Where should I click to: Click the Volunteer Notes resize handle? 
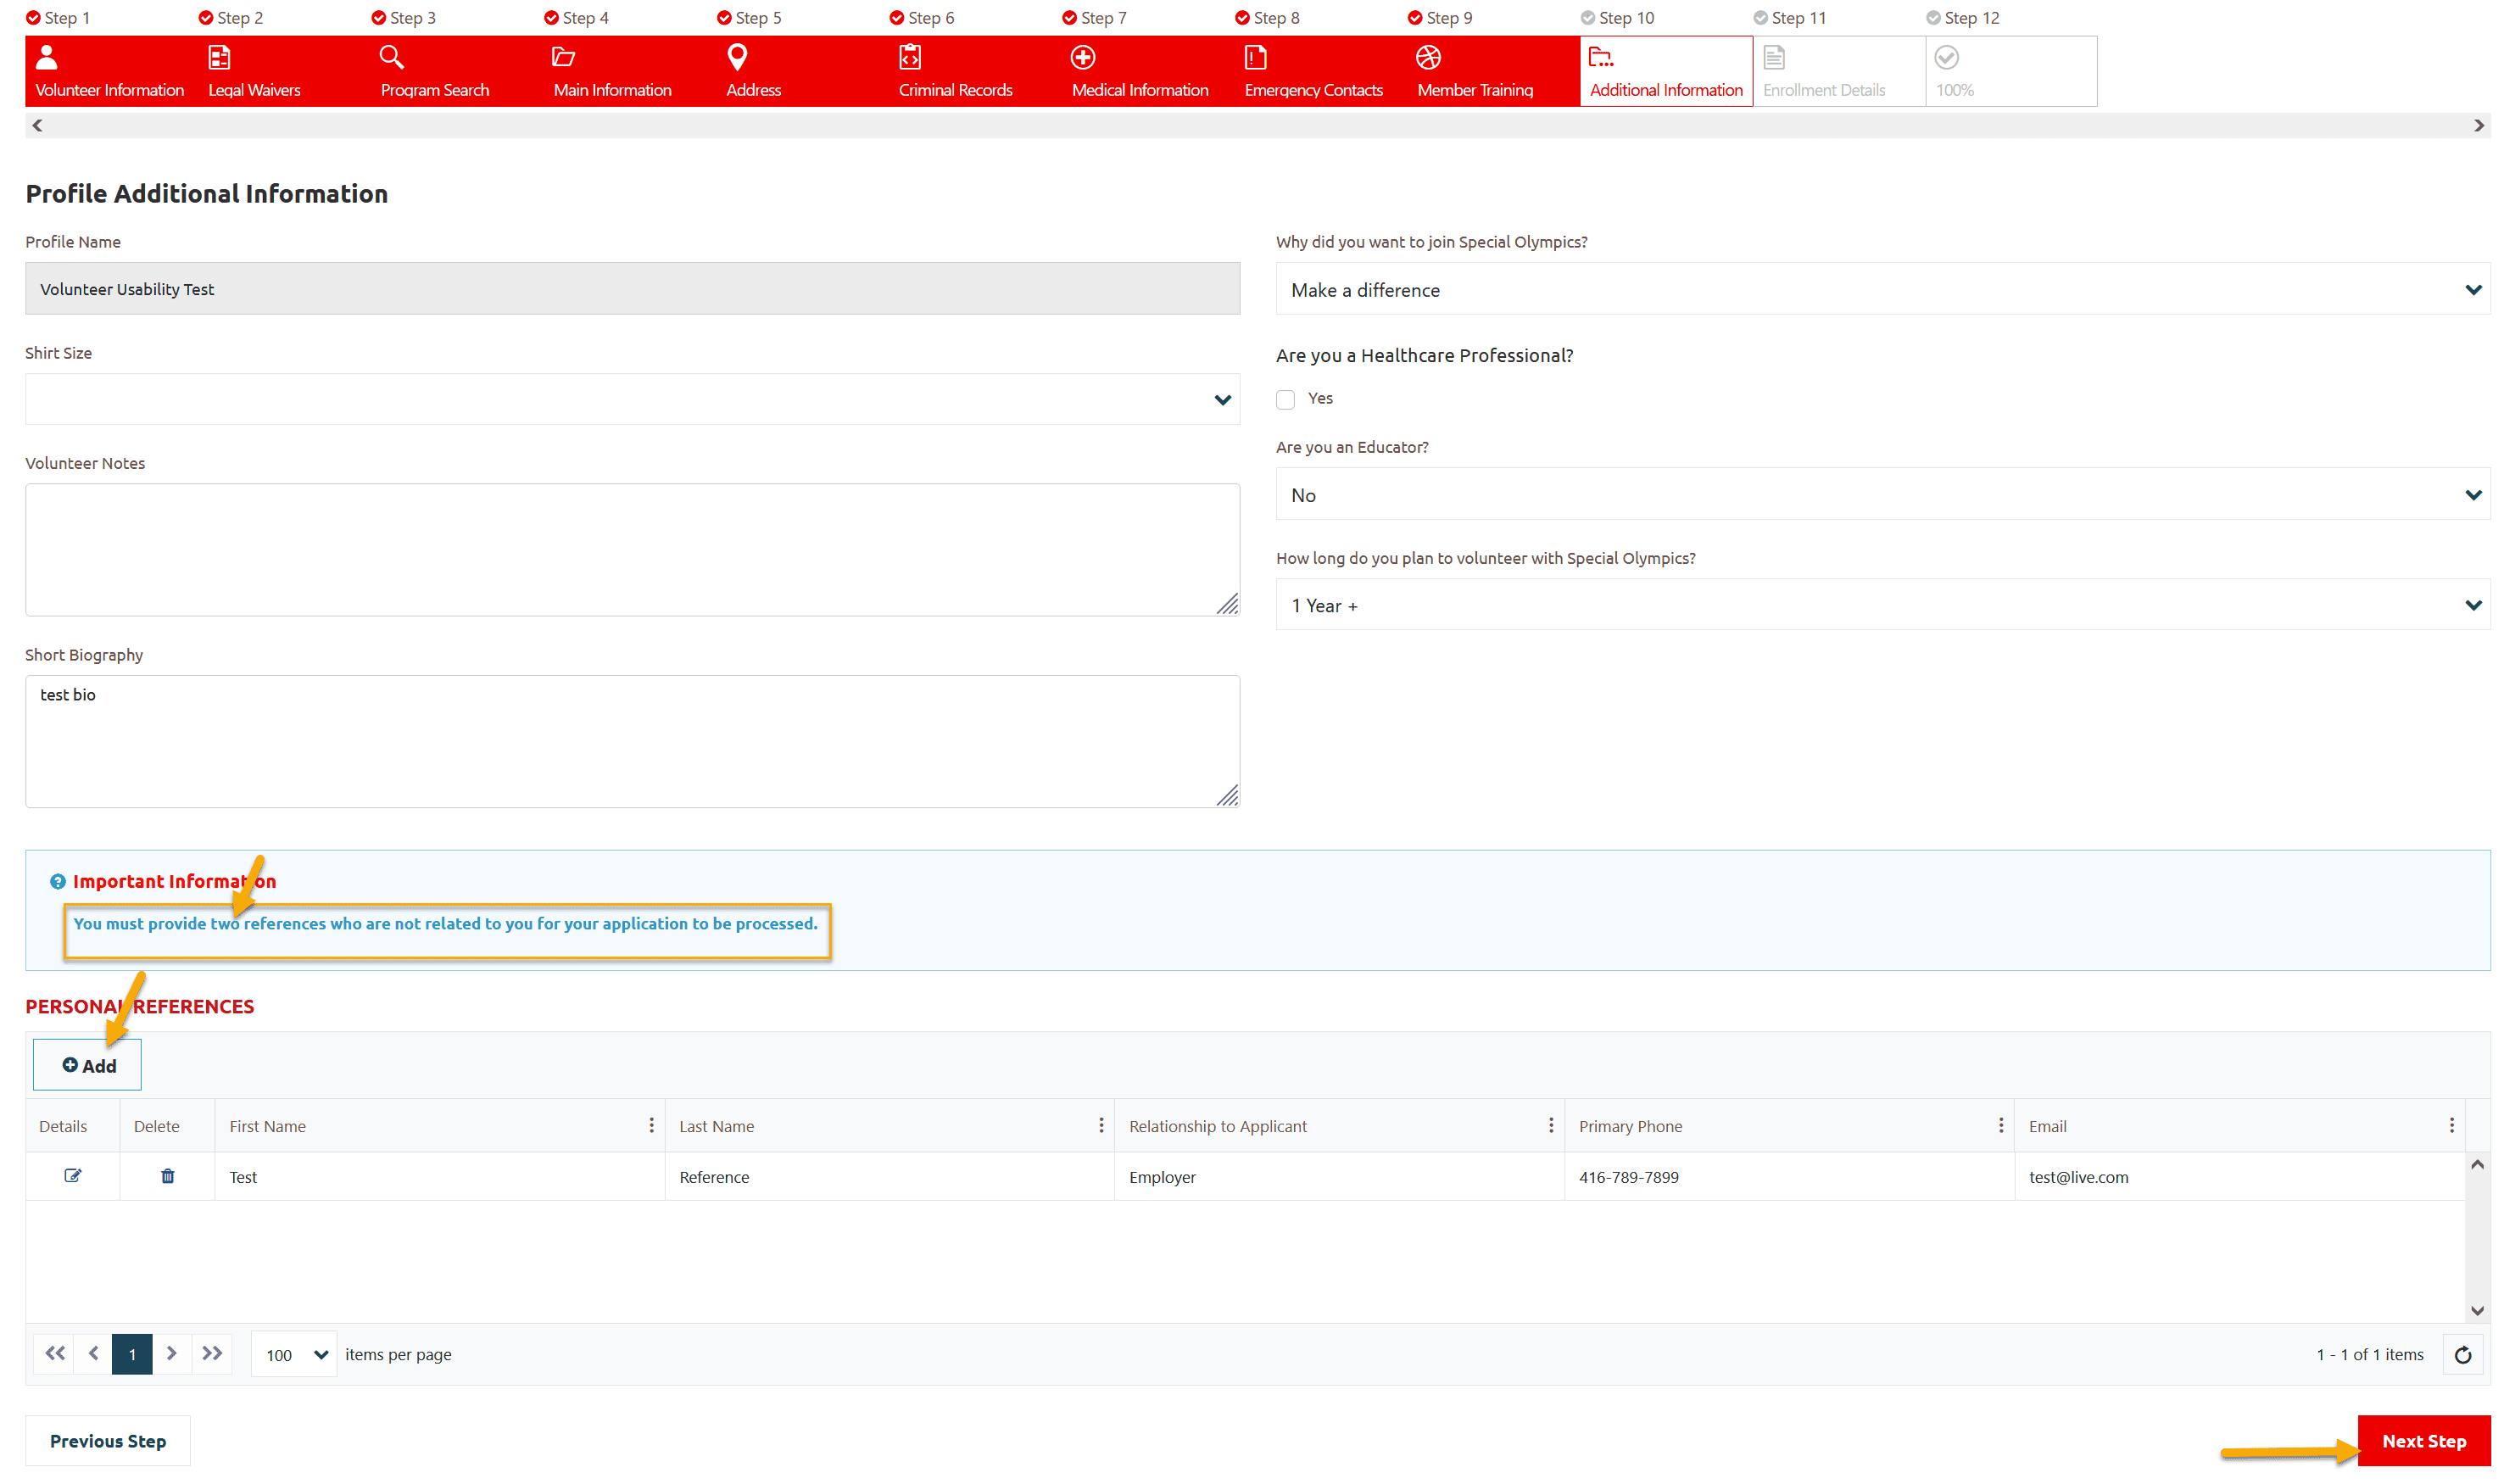coord(1228,604)
